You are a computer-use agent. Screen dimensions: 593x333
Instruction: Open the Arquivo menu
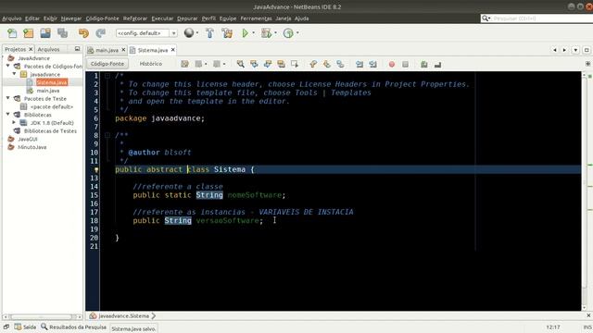[12, 18]
